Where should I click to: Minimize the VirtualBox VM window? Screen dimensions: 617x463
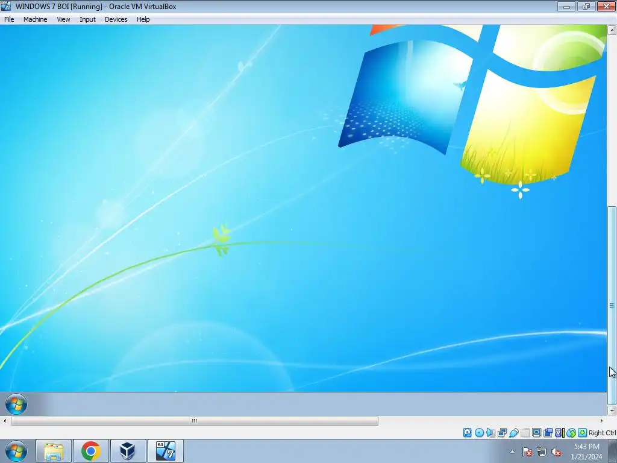pyautogui.click(x=566, y=6)
